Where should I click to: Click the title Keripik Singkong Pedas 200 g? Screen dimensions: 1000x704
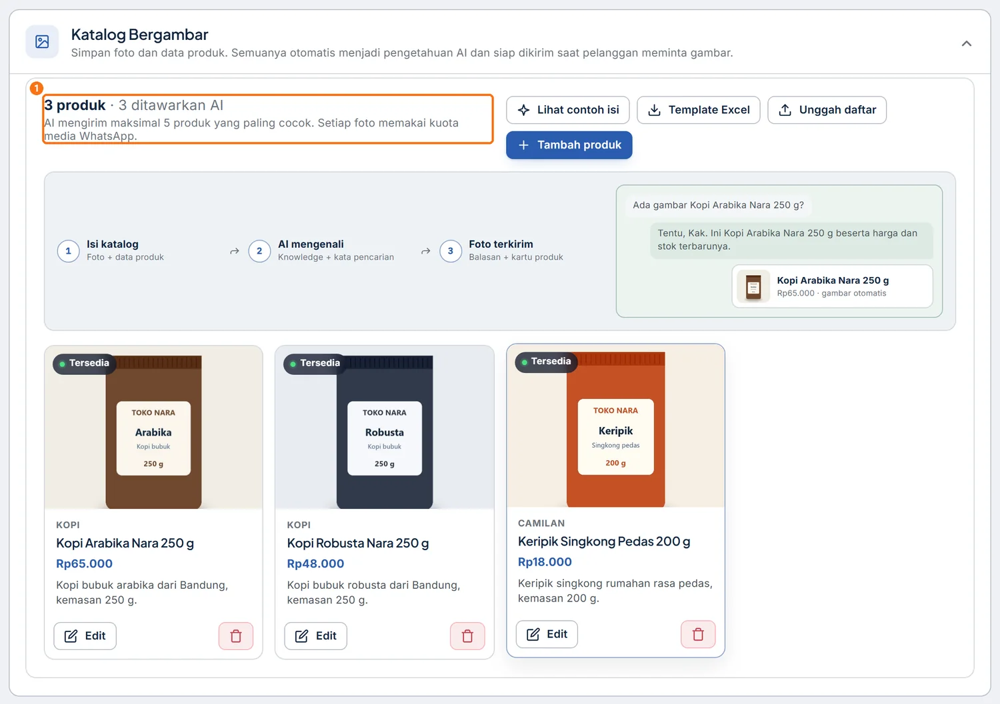coord(604,541)
